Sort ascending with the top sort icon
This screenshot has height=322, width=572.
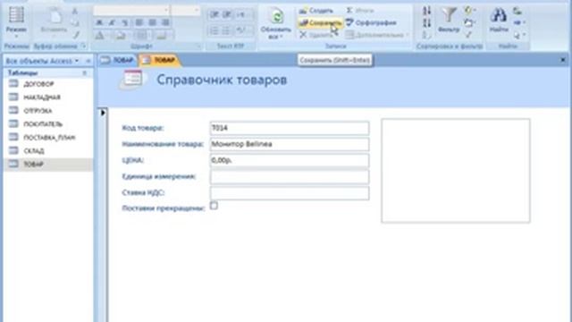point(427,11)
